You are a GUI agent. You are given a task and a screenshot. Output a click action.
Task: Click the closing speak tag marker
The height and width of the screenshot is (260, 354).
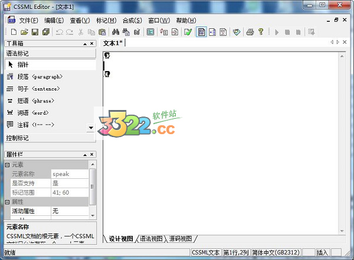[x=107, y=74]
